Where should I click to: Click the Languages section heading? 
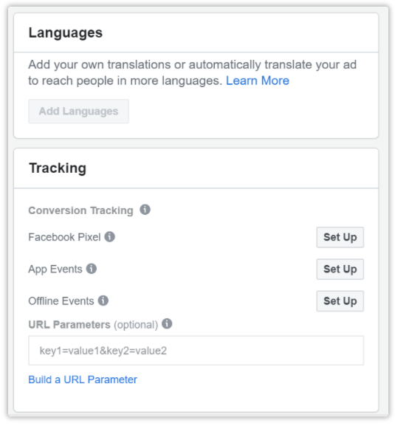click(66, 33)
